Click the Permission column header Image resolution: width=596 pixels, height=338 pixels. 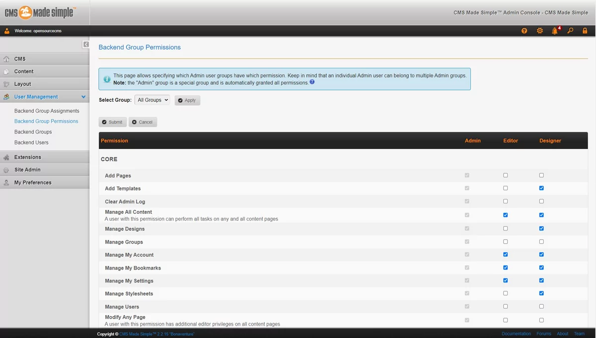click(114, 141)
